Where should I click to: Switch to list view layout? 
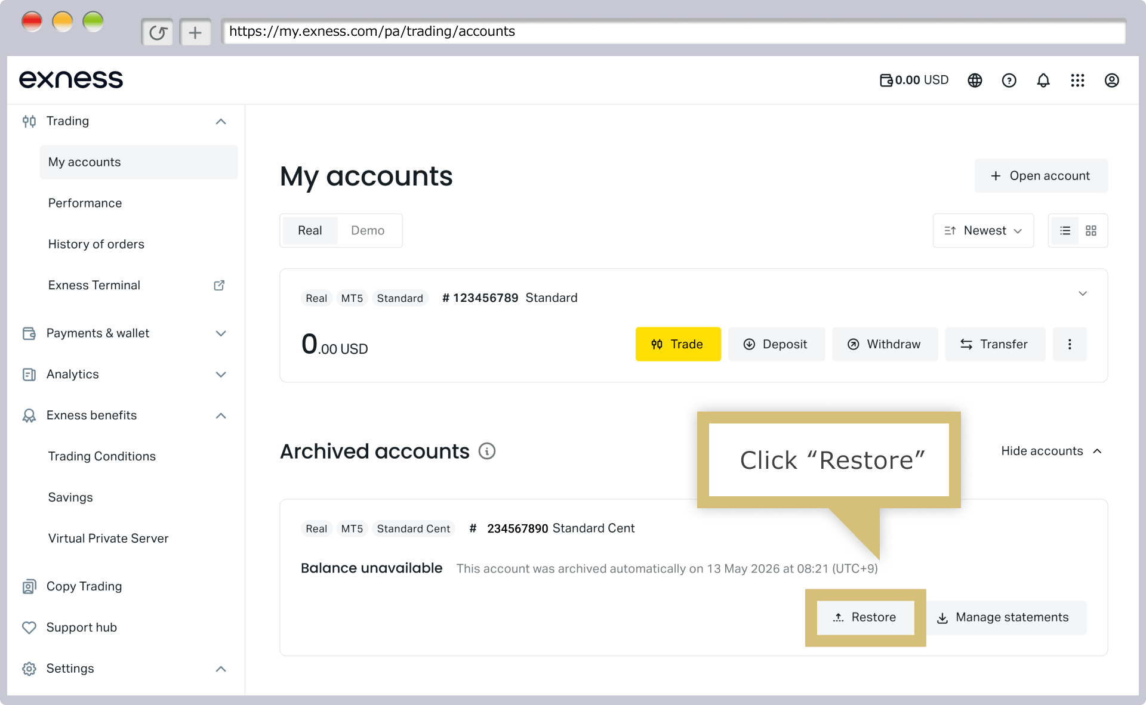(1065, 231)
